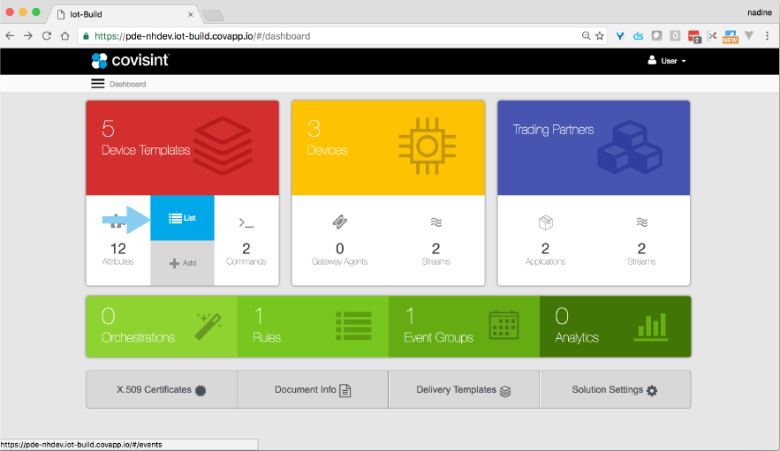Screen dimensions: 780x451
Task: Click the Covisint logo
Action: tap(130, 61)
